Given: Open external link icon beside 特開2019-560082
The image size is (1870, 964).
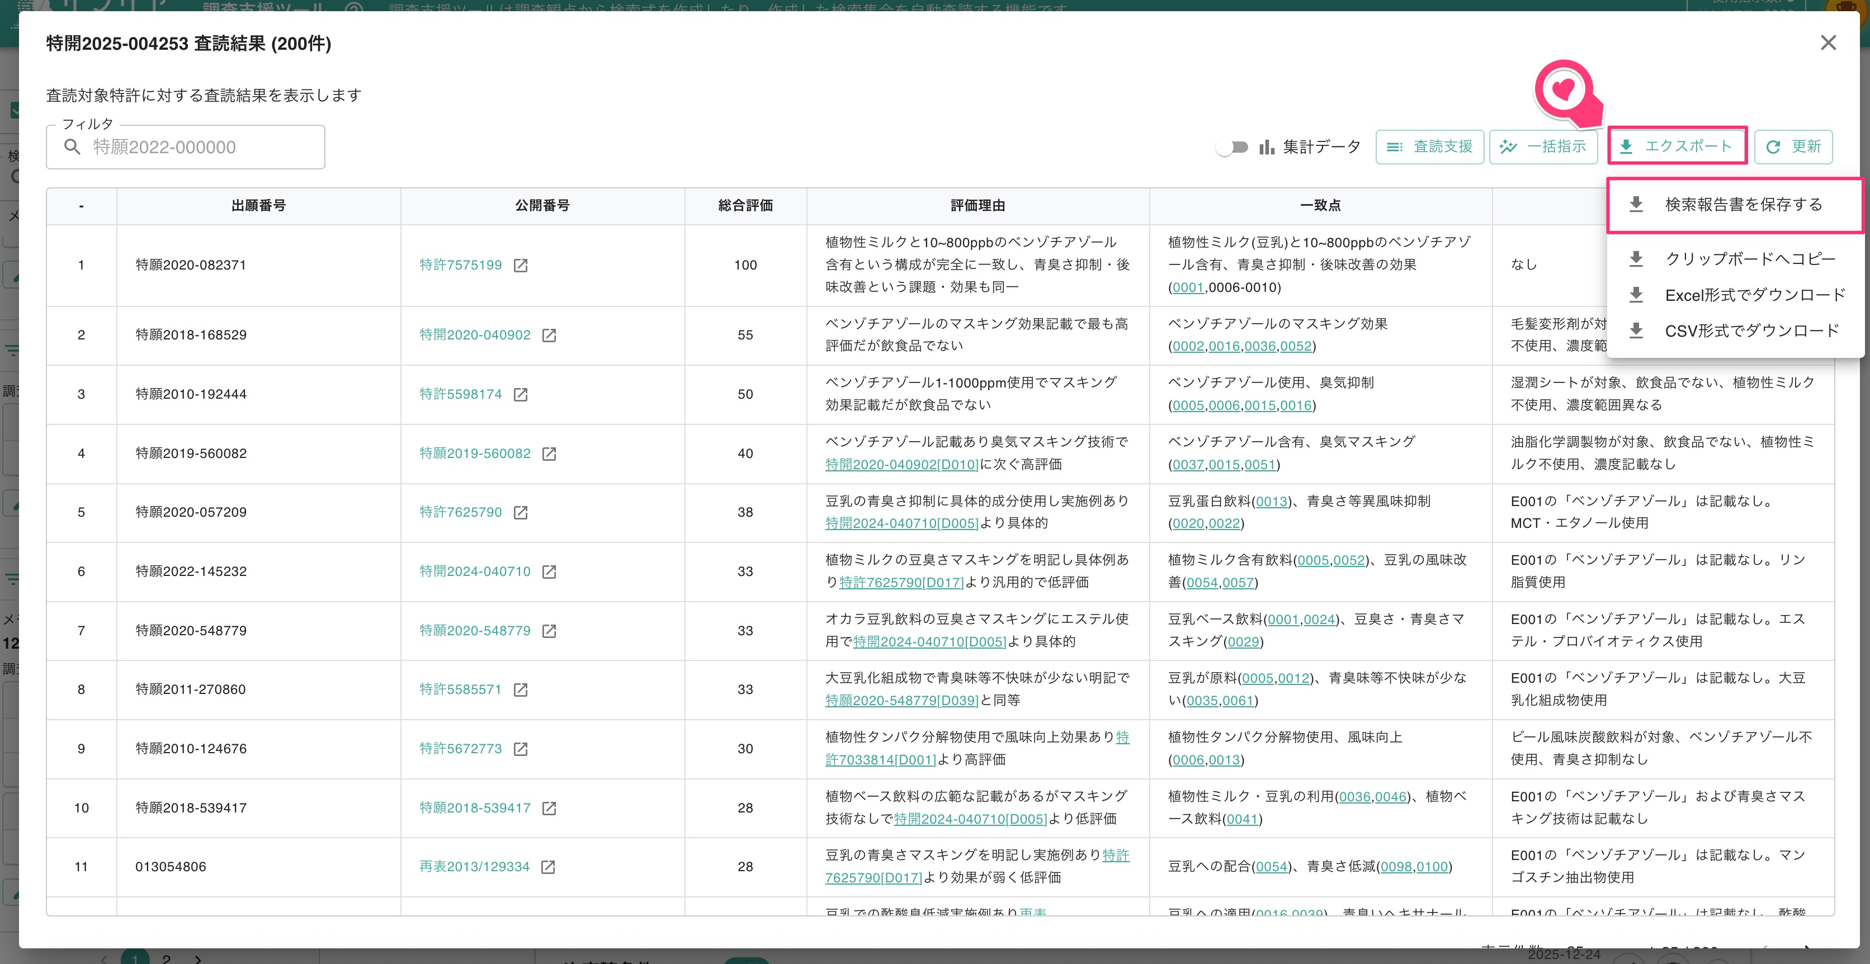Looking at the screenshot, I should tap(550, 453).
